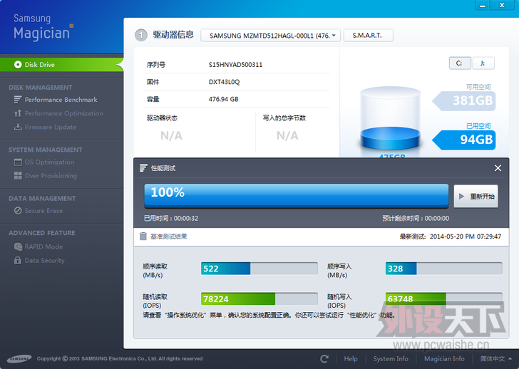Click the 381GB free space label
519x369 pixels.
point(464,100)
